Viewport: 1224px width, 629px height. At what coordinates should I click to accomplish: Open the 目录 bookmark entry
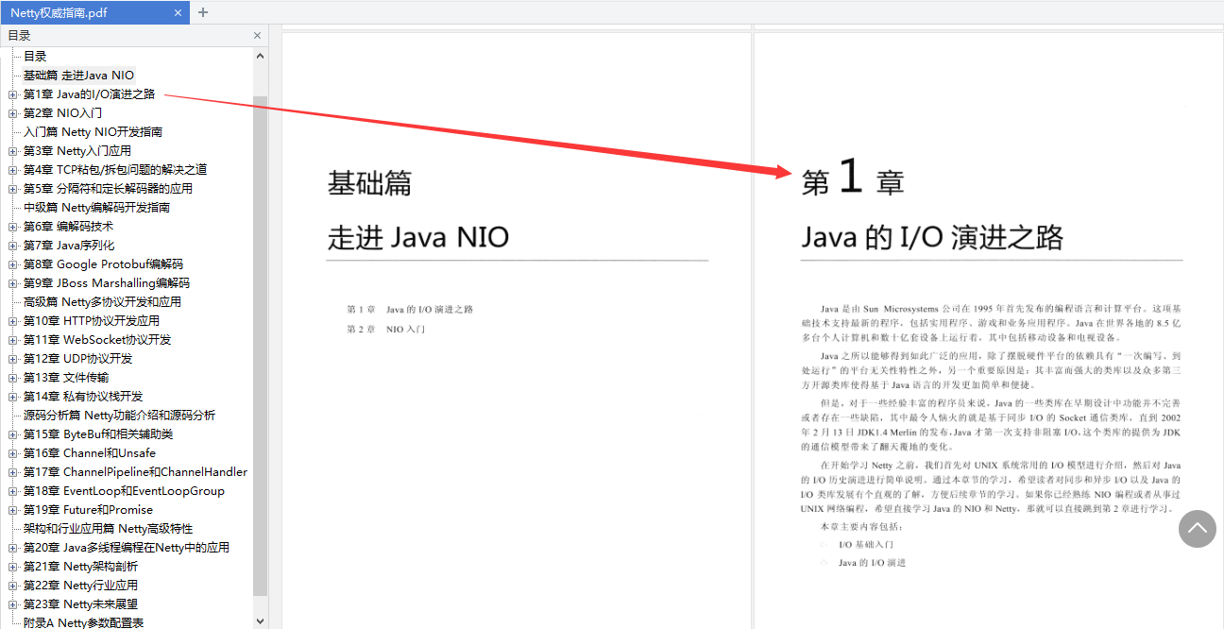pyautogui.click(x=35, y=57)
